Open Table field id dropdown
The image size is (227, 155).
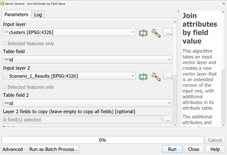(x=87, y=59)
